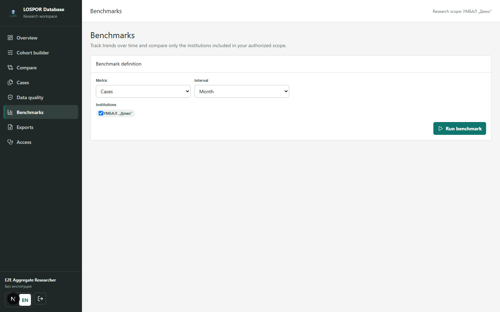Click the Cohort builder sliders icon
Image resolution: width=500 pixels, height=312 pixels.
pyautogui.click(x=10, y=53)
